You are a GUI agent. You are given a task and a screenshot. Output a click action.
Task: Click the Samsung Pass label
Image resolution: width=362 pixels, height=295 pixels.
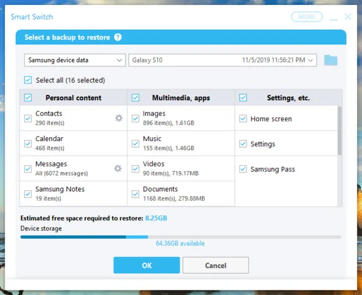pos(273,169)
